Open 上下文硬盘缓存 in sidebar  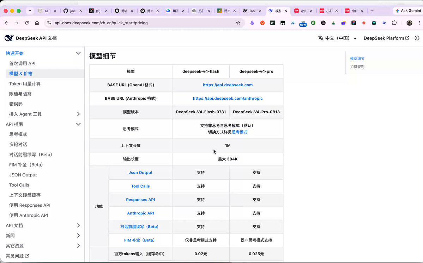(x=25, y=195)
